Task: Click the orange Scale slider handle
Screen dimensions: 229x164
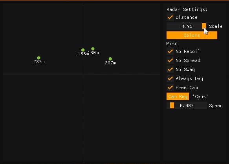Action: pyautogui.click(x=204, y=26)
